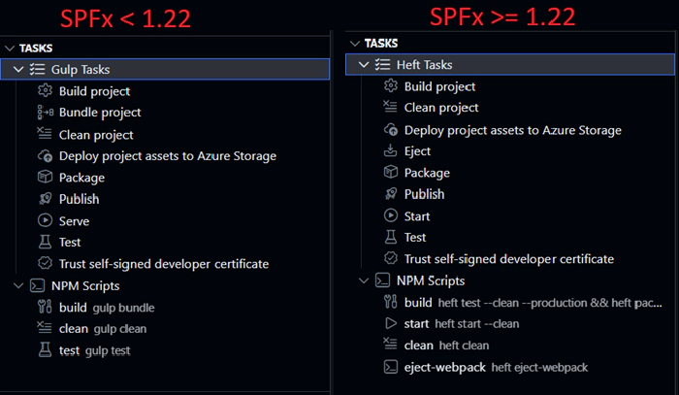Screen dimensions: 679x395
Task: Run Package text in Gulp Tasks
Action: (81, 178)
